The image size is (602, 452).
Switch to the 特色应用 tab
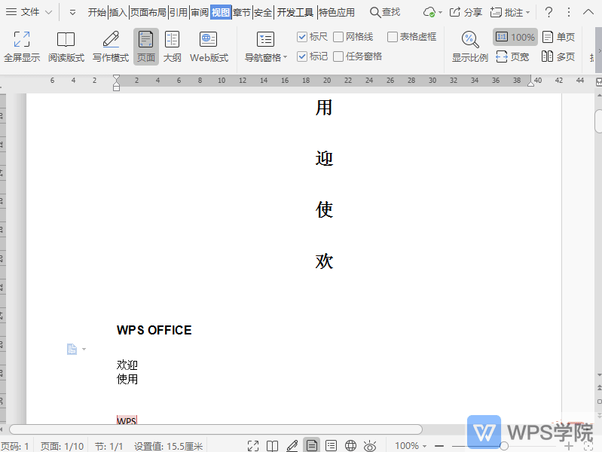[x=337, y=13]
